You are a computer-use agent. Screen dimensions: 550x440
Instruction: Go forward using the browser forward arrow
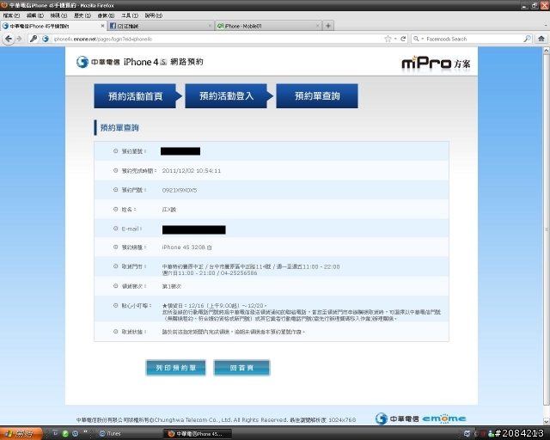[x=19, y=39]
